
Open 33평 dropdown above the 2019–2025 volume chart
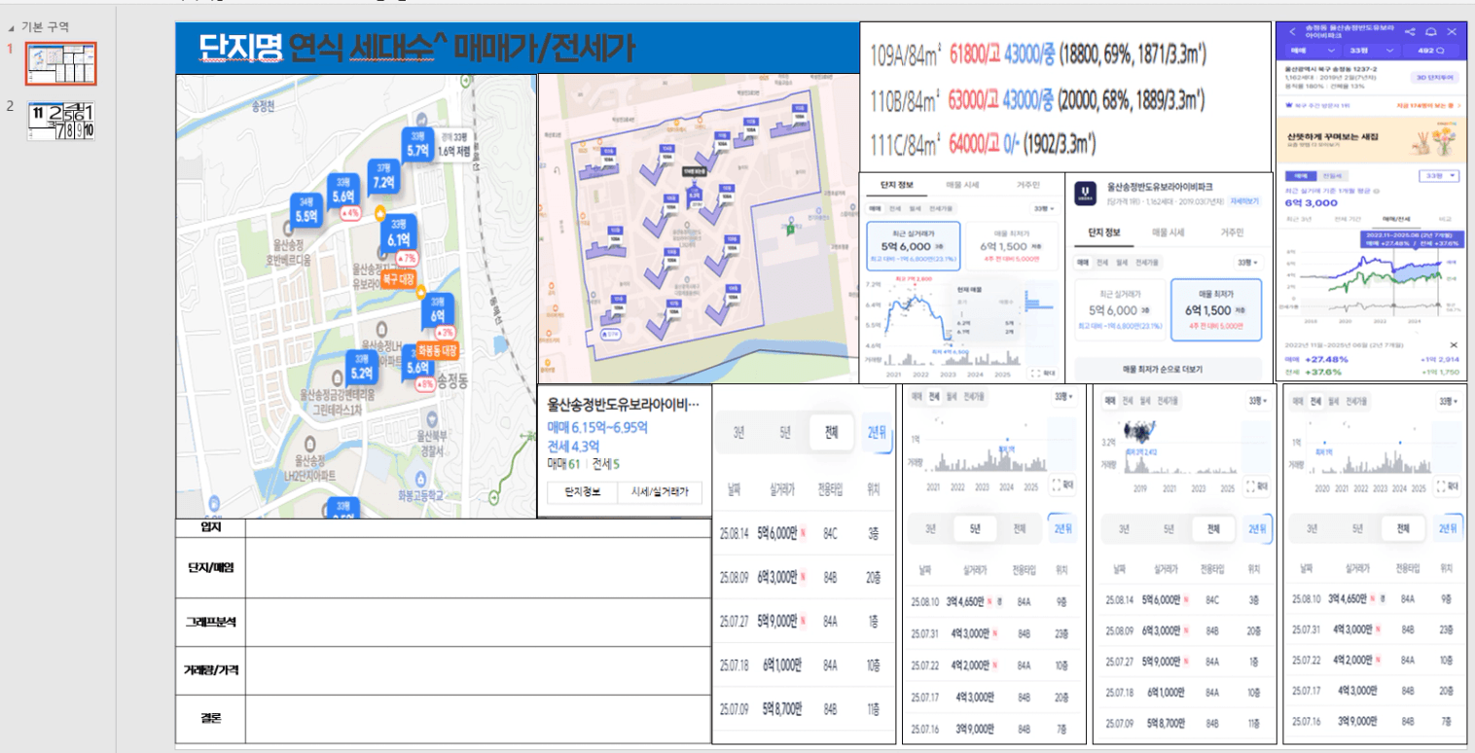(x=1258, y=401)
